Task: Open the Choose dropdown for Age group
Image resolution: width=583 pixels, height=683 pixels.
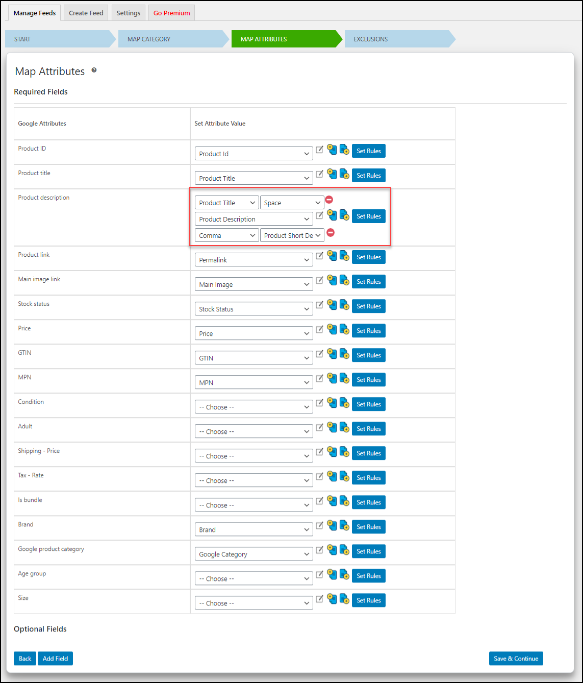Action: [254, 578]
